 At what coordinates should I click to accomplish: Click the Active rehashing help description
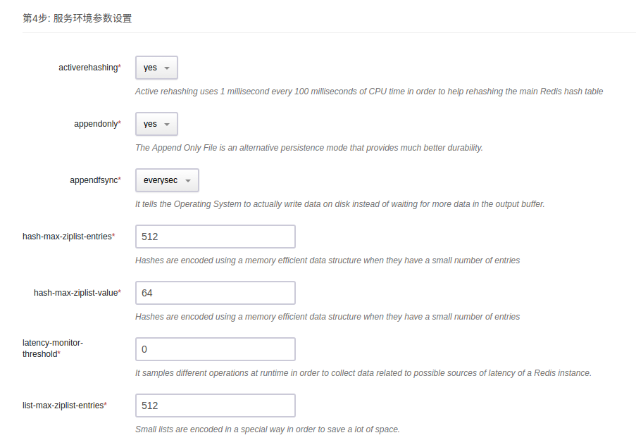(x=368, y=92)
